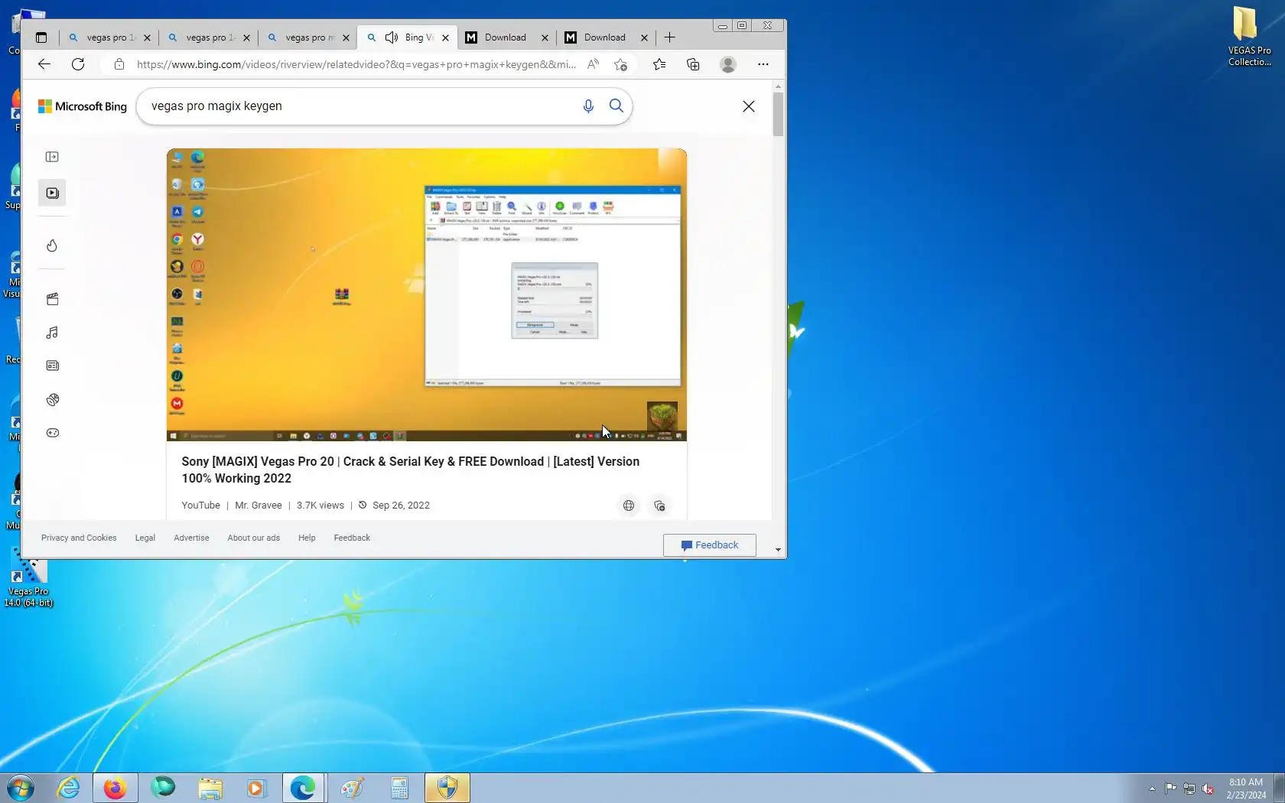This screenshot has height=803, width=1285.
Task: Switch to the second vegas pro tab
Action: pos(208,37)
